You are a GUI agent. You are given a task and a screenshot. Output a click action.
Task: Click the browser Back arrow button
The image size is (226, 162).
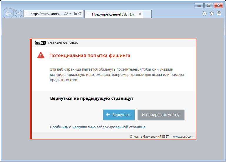[8, 14]
